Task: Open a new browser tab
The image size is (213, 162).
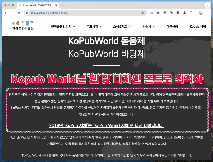Action: tap(63, 5)
